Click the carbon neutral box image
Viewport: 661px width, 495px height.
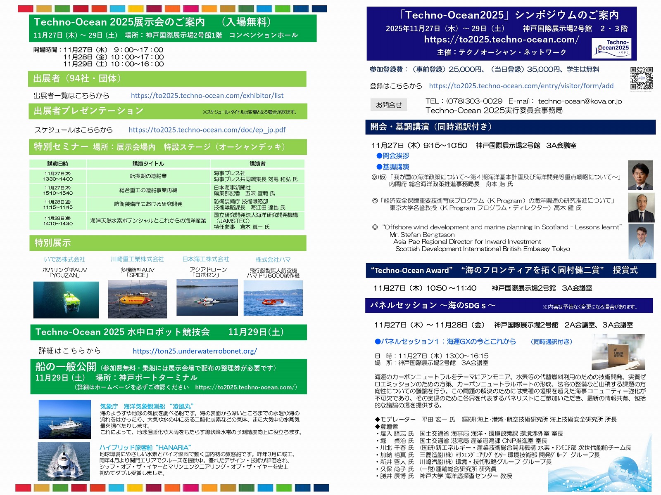[618, 352]
